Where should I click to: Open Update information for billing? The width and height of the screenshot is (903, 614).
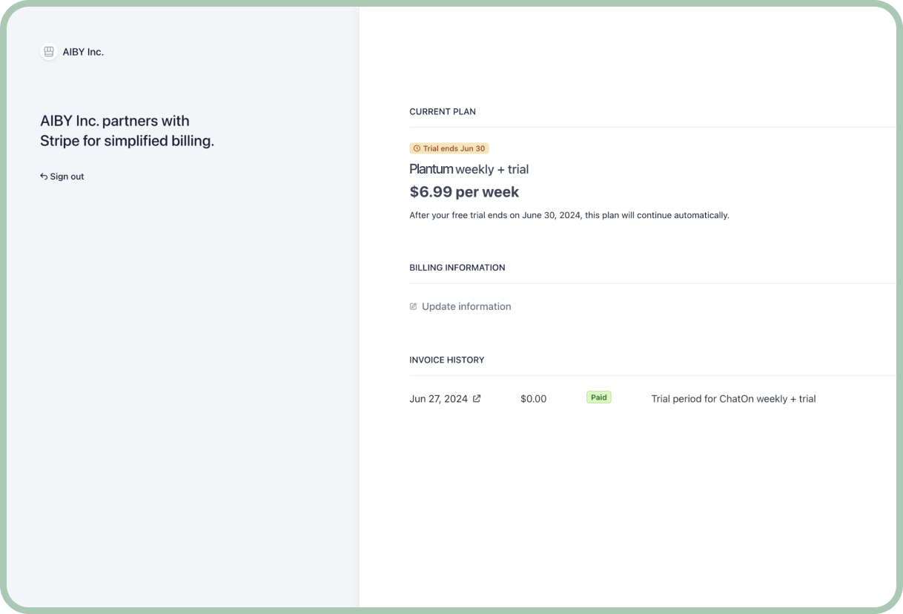click(x=466, y=306)
